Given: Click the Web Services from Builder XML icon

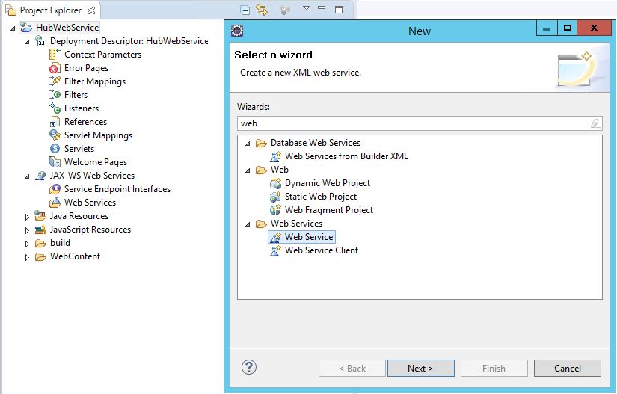Looking at the screenshot, I should [x=275, y=156].
